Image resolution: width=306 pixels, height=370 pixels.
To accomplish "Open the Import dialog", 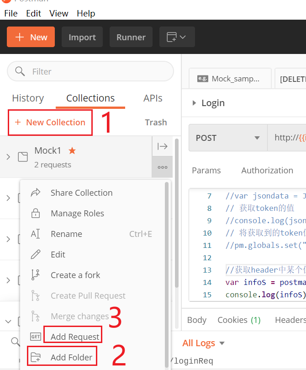I will point(82,37).
